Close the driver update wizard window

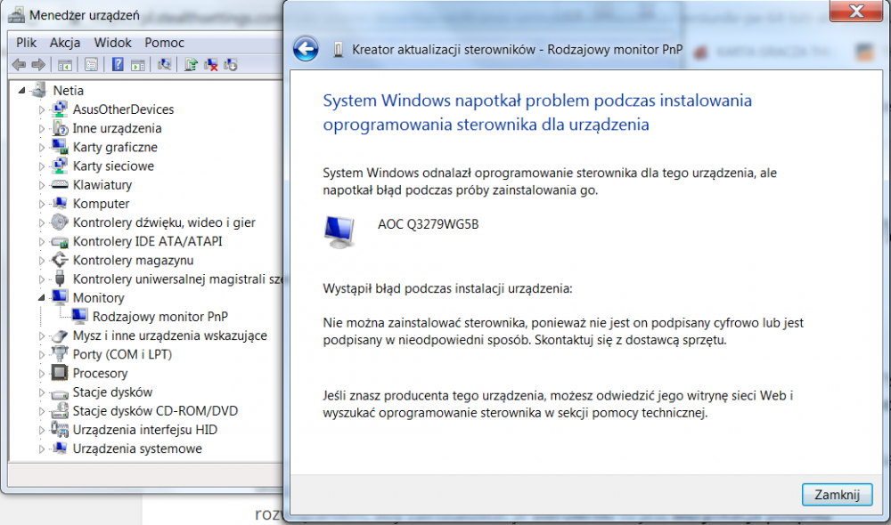[854, 11]
